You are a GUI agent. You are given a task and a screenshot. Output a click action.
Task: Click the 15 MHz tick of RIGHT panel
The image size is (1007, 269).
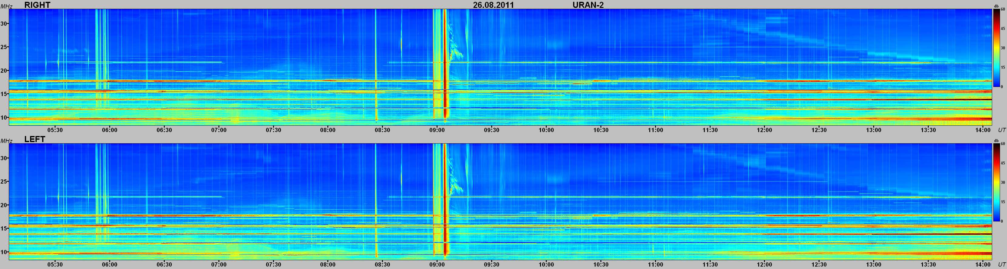point(4,94)
